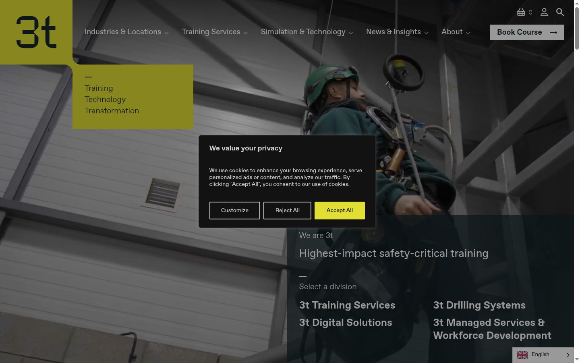The width and height of the screenshot is (580, 363).
Task: Open the English language selector arrow
Action: point(568,355)
